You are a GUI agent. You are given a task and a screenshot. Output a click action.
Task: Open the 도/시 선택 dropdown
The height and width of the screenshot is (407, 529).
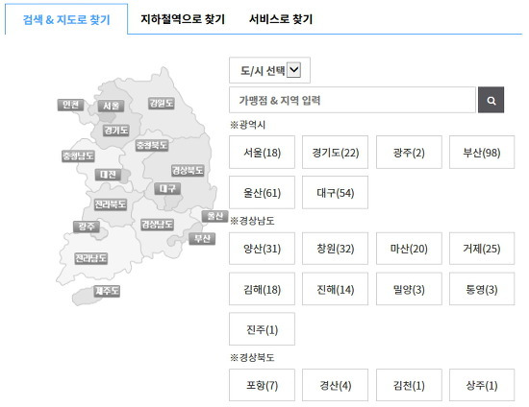(x=269, y=70)
